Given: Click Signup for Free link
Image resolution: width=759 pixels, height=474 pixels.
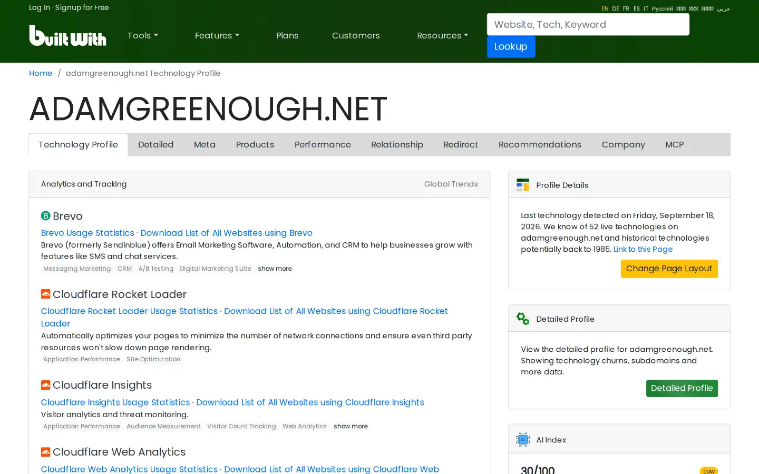Looking at the screenshot, I should pyautogui.click(x=82, y=7).
